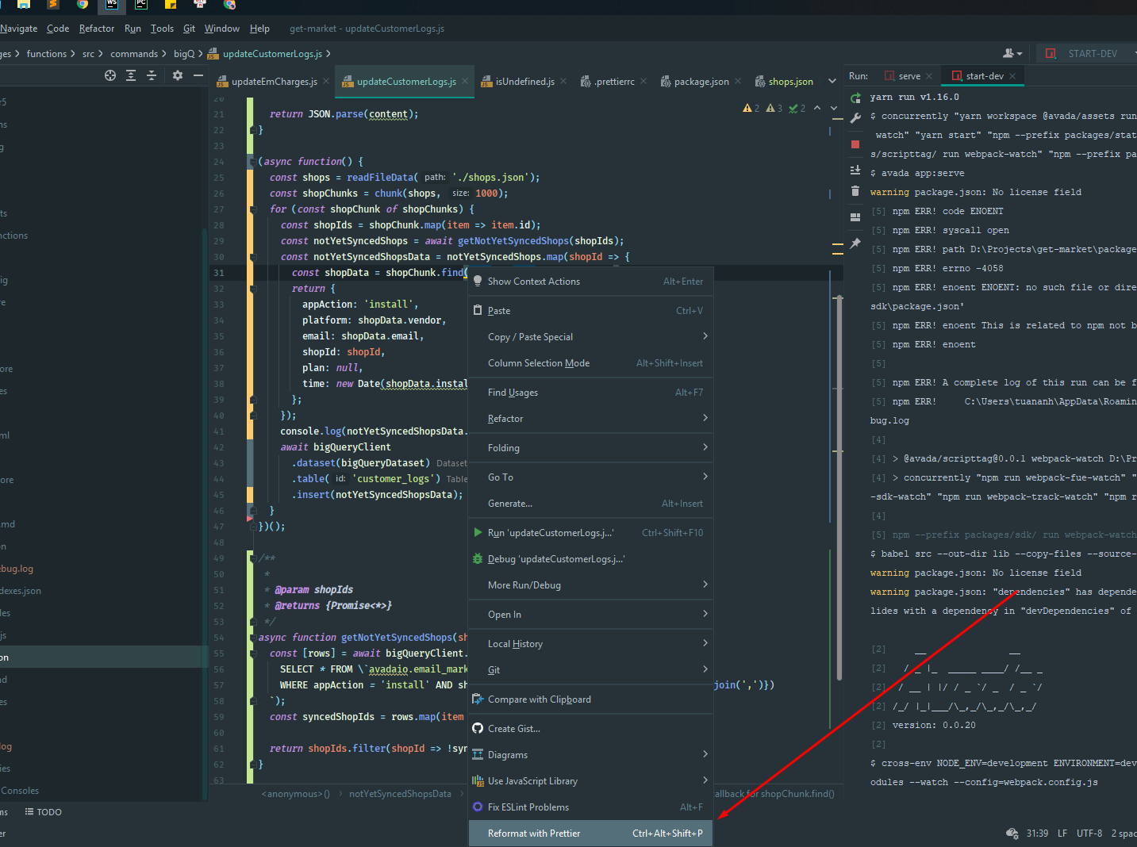Pin the Run tab with pin icon
The width and height of the screenshot is (1137, 847).
click(x=855, y=244)
